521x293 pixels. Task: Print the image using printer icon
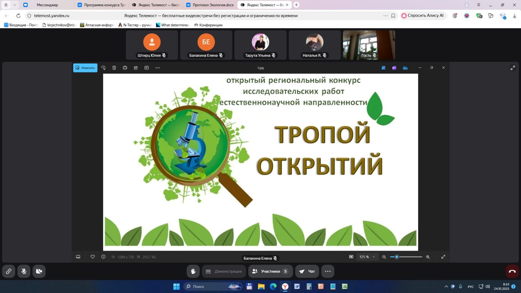point(125,68)
